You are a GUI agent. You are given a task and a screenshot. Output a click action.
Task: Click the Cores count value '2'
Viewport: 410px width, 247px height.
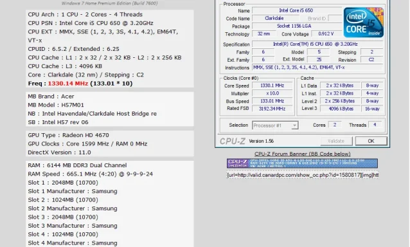coord(335,125)
